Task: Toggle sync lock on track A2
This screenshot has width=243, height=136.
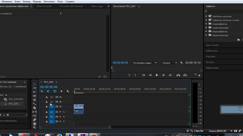Action: point(57,117)
